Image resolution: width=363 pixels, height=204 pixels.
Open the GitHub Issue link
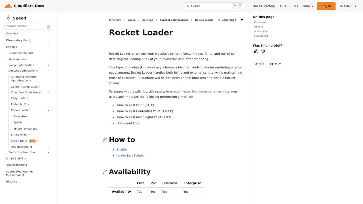(275, 63)
